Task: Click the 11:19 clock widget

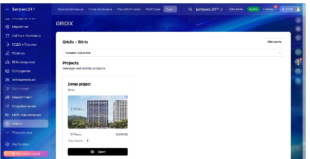Action: pos(288,9)
